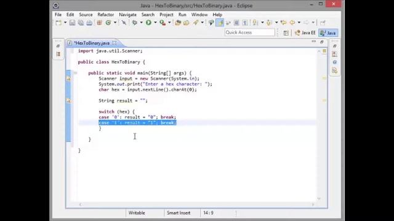Open the Source menu

[86, 15]
